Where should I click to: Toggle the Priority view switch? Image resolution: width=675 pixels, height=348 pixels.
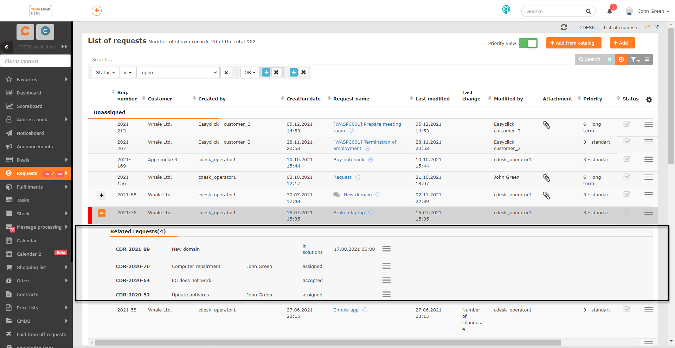[528, 43]
